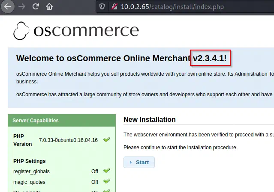Select the PHP version value 7.0.33-0ubuntu0.16.04.16

[x=68, y=140]
